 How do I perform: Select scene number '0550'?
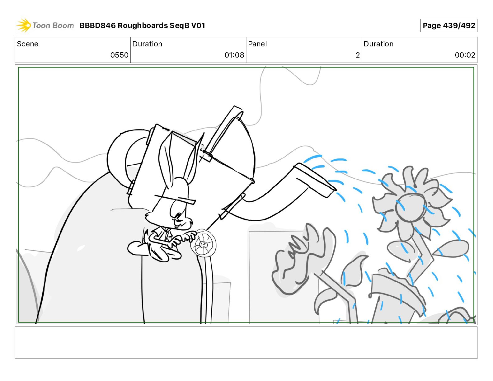[x=120, y=55]
